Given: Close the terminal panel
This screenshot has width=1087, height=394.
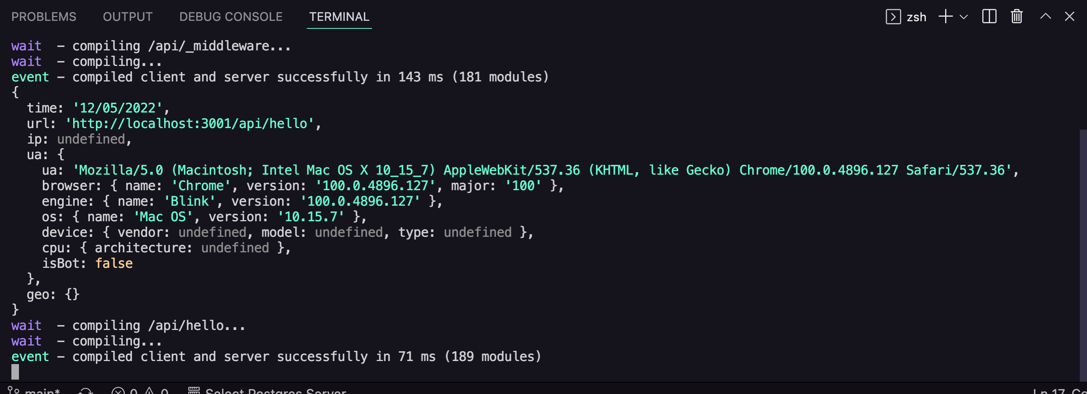Looking at the screenshot, I should (1069, 17).
